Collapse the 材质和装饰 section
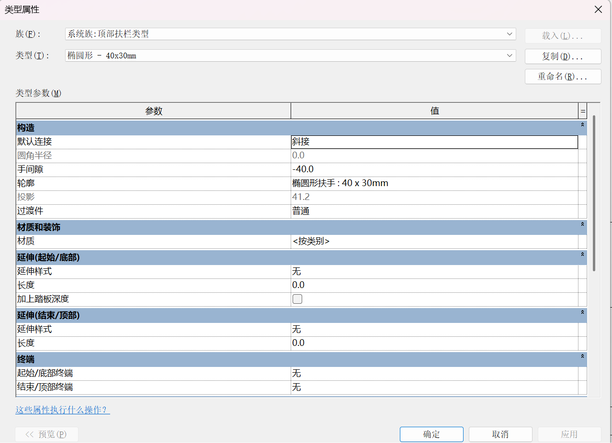Screen dimensions: 612x443 coord(582,224)
